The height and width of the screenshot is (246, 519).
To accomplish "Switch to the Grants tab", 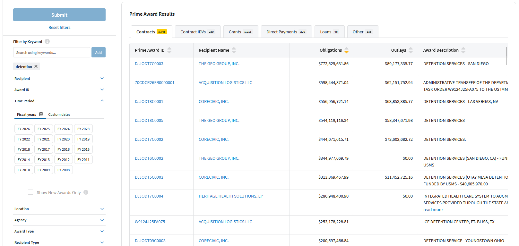I will point(240,32).
